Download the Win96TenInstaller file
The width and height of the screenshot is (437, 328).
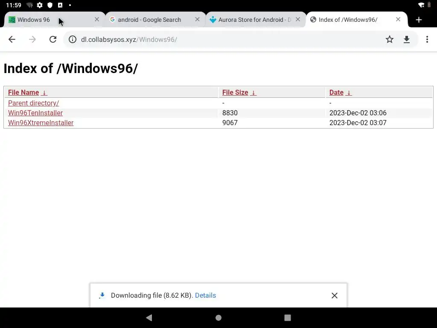(x=35, y=113)
